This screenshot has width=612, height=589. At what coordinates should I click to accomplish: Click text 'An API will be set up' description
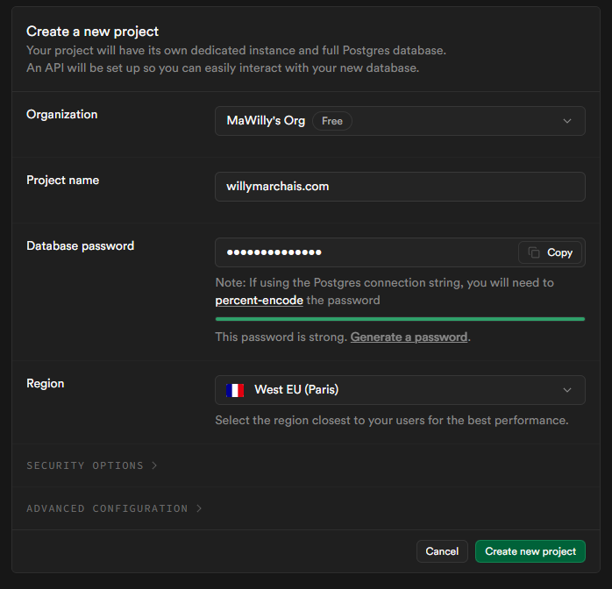(223, 67)
